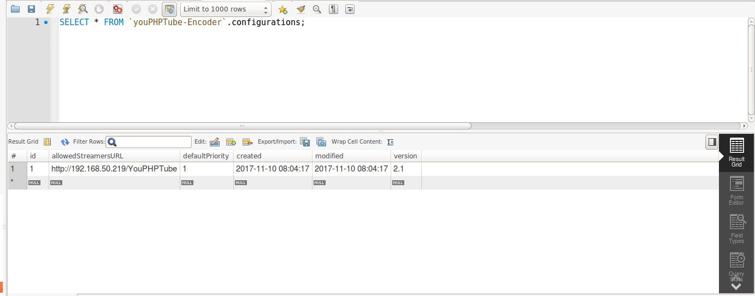The image size is (755, 296).
Task: Select the cell with http://192.168.50.219/YouPHPTube
Action: pyautogui.click(x=114, y=169)
